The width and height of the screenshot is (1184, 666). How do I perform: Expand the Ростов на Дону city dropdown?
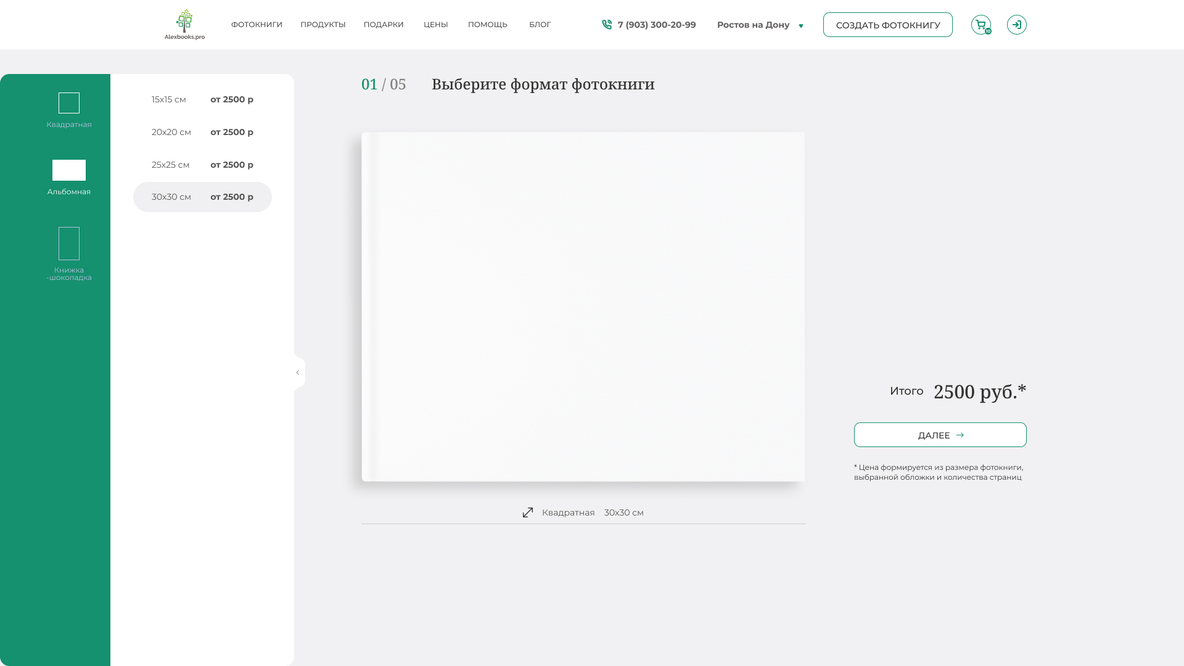tap(760, 25)
